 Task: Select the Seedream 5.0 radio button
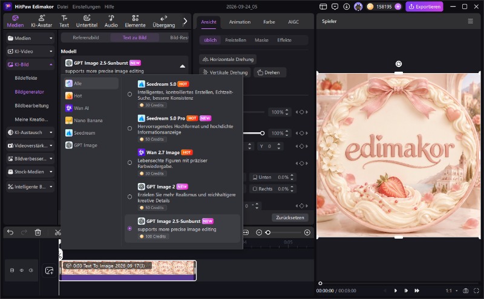click(x=129, y=94)
